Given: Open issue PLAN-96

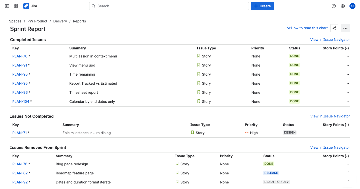Looking at the screenshot, I should 20,92.
